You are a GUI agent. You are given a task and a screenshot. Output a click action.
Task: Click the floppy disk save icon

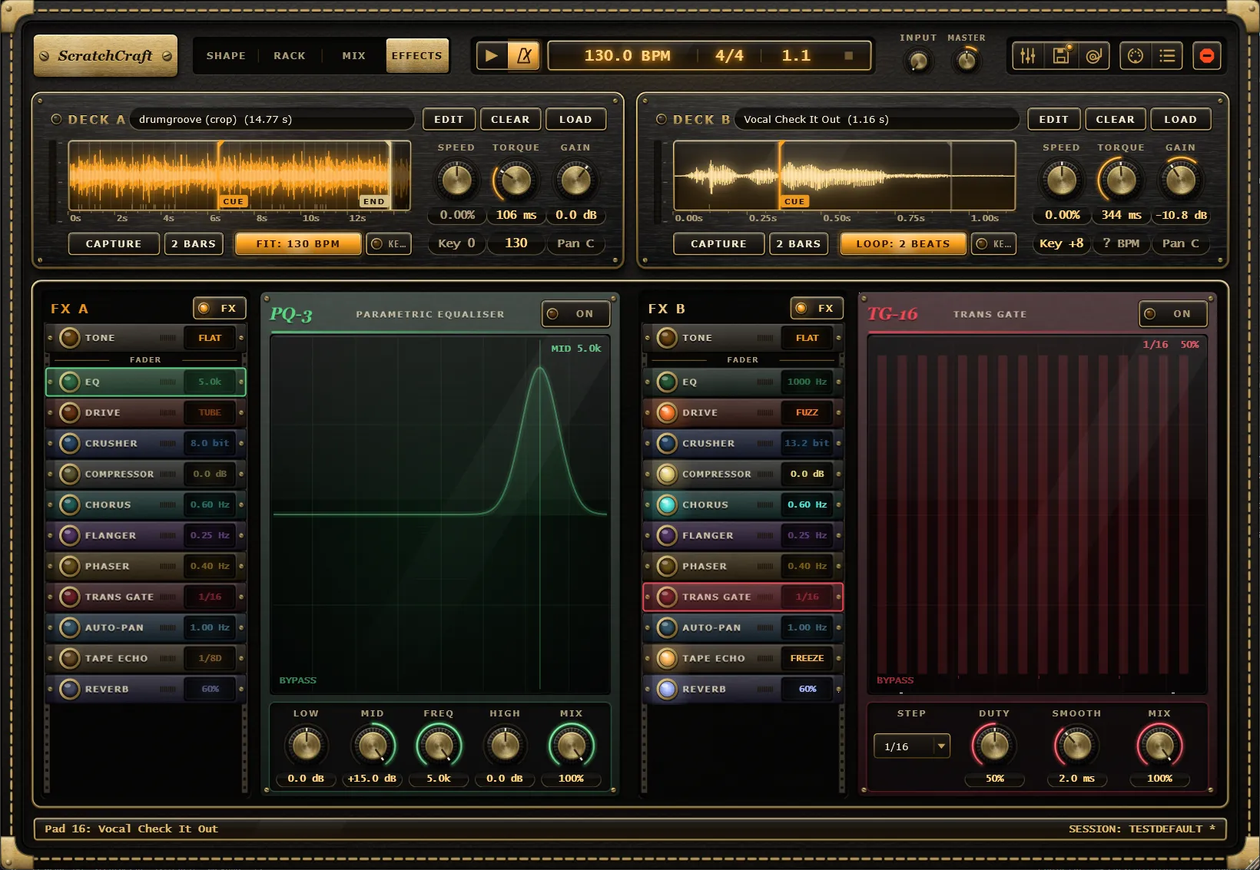(1061, 56)
